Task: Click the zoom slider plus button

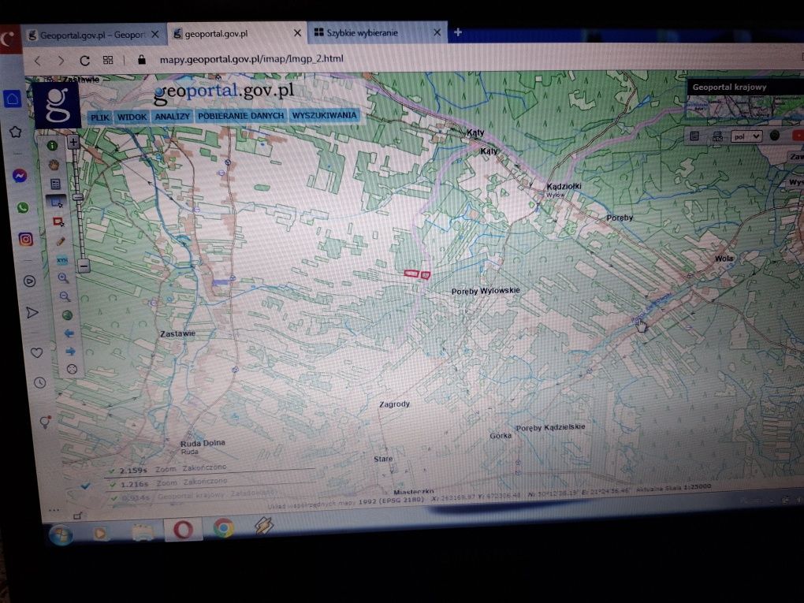Action: point(73,142)
